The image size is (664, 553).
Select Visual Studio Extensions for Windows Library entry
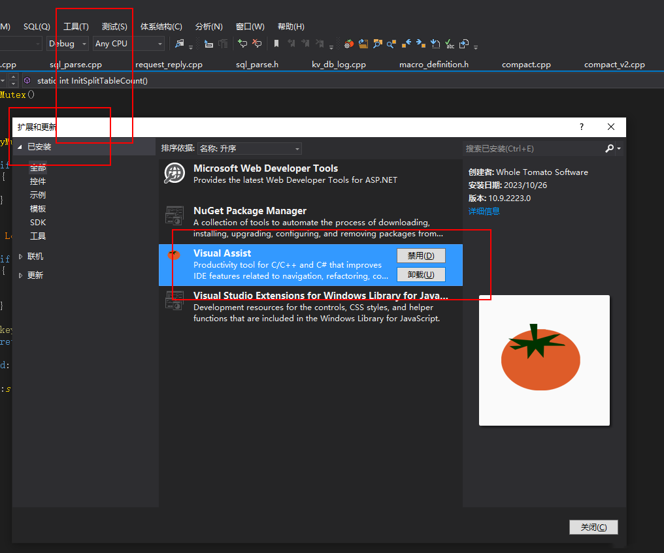coord(310,307)
